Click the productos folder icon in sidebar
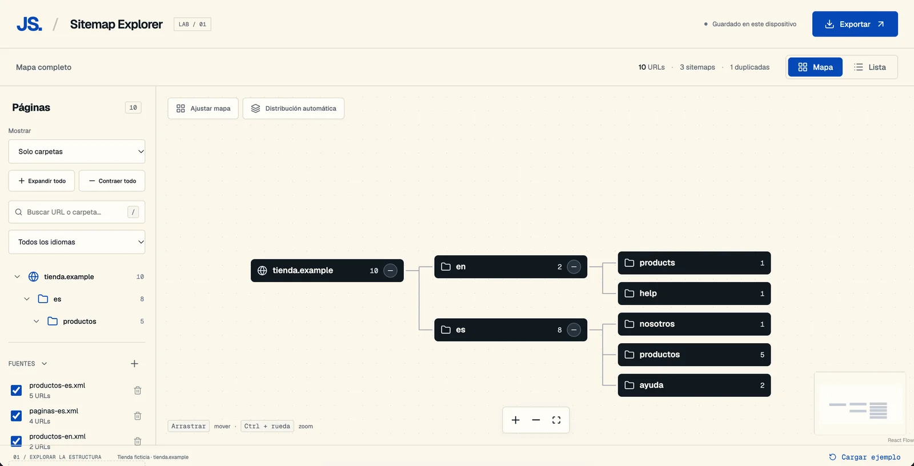The width and height of the screenshot is (914, 466). pos(53,322)
